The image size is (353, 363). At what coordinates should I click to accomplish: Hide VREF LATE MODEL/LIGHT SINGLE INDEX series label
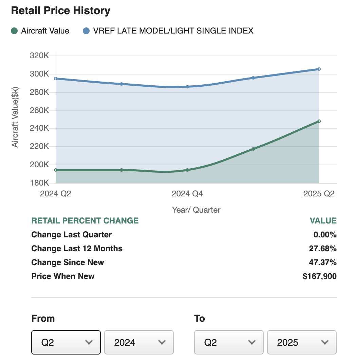tap(173, 31)
